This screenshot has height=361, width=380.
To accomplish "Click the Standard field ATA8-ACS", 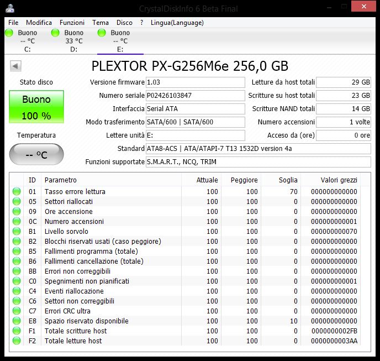I will pyautogui.click(x=258, y=149).
